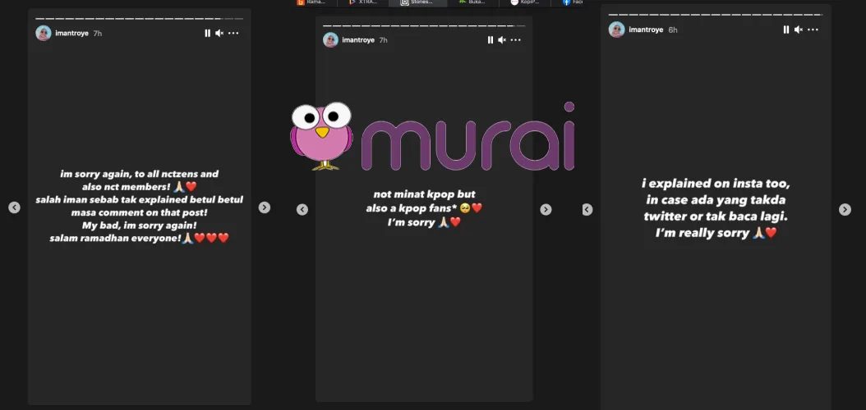
Task: Click imantroye username in the right story
Action: 646,30
